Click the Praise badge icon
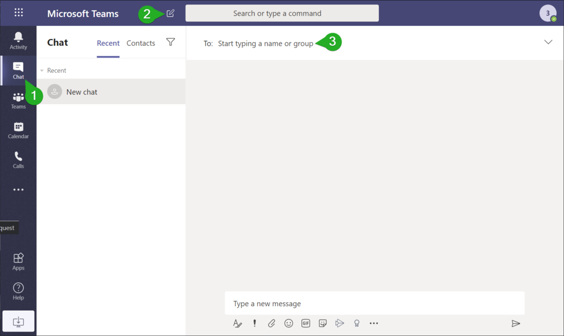The height and width of the screenshot is (336, 564). (x=356, y=324)
